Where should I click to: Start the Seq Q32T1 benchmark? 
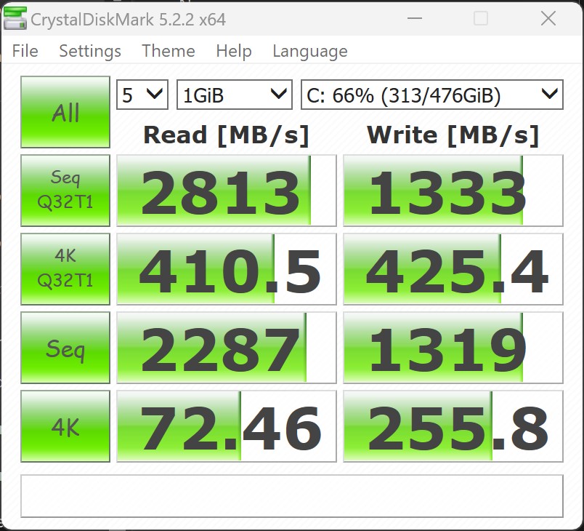(x=65, y=191)
